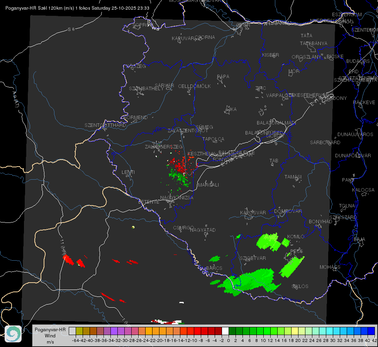Click the green echo patch west of Komló

click(269, 241)
